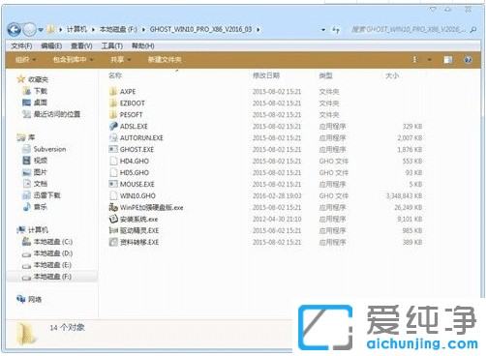Open the 视频 library
Viewport: 486px width, 356px height.
click(41, 161)
